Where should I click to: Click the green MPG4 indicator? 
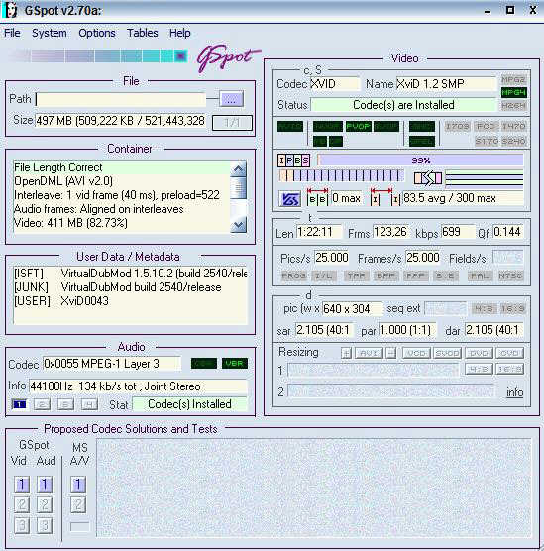pos(513,92)
